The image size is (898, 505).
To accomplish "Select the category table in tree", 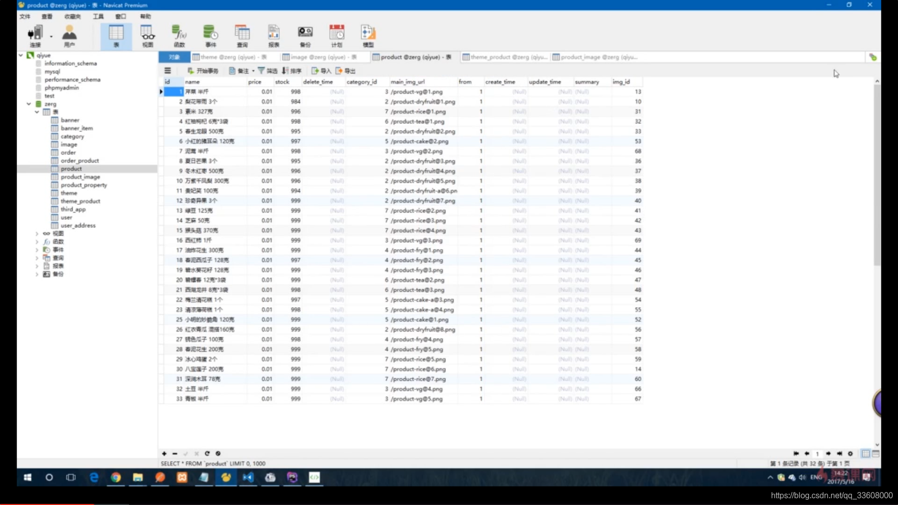I will point(72,136).
